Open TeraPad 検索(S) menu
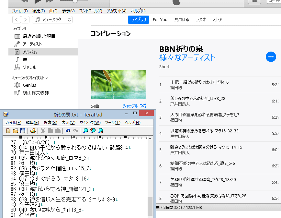Viewport: 281px width, 218px height. tap(51, 123)
